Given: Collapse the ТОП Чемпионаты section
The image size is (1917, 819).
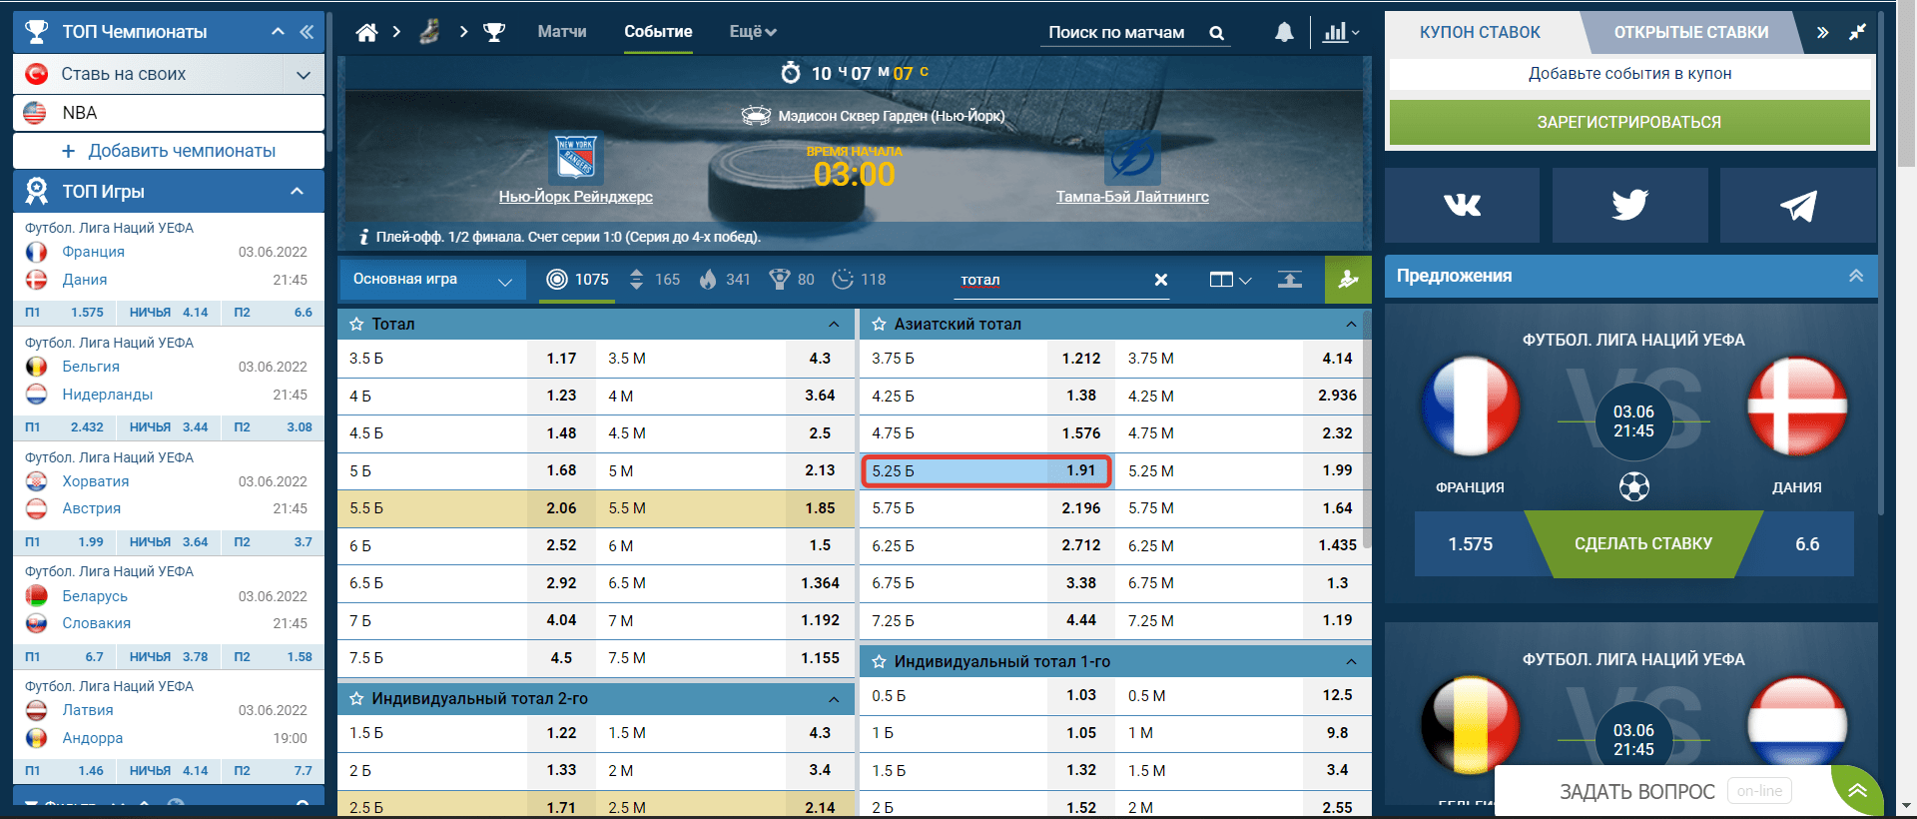Looking at the screenshot, I should (x=278, y=32).
